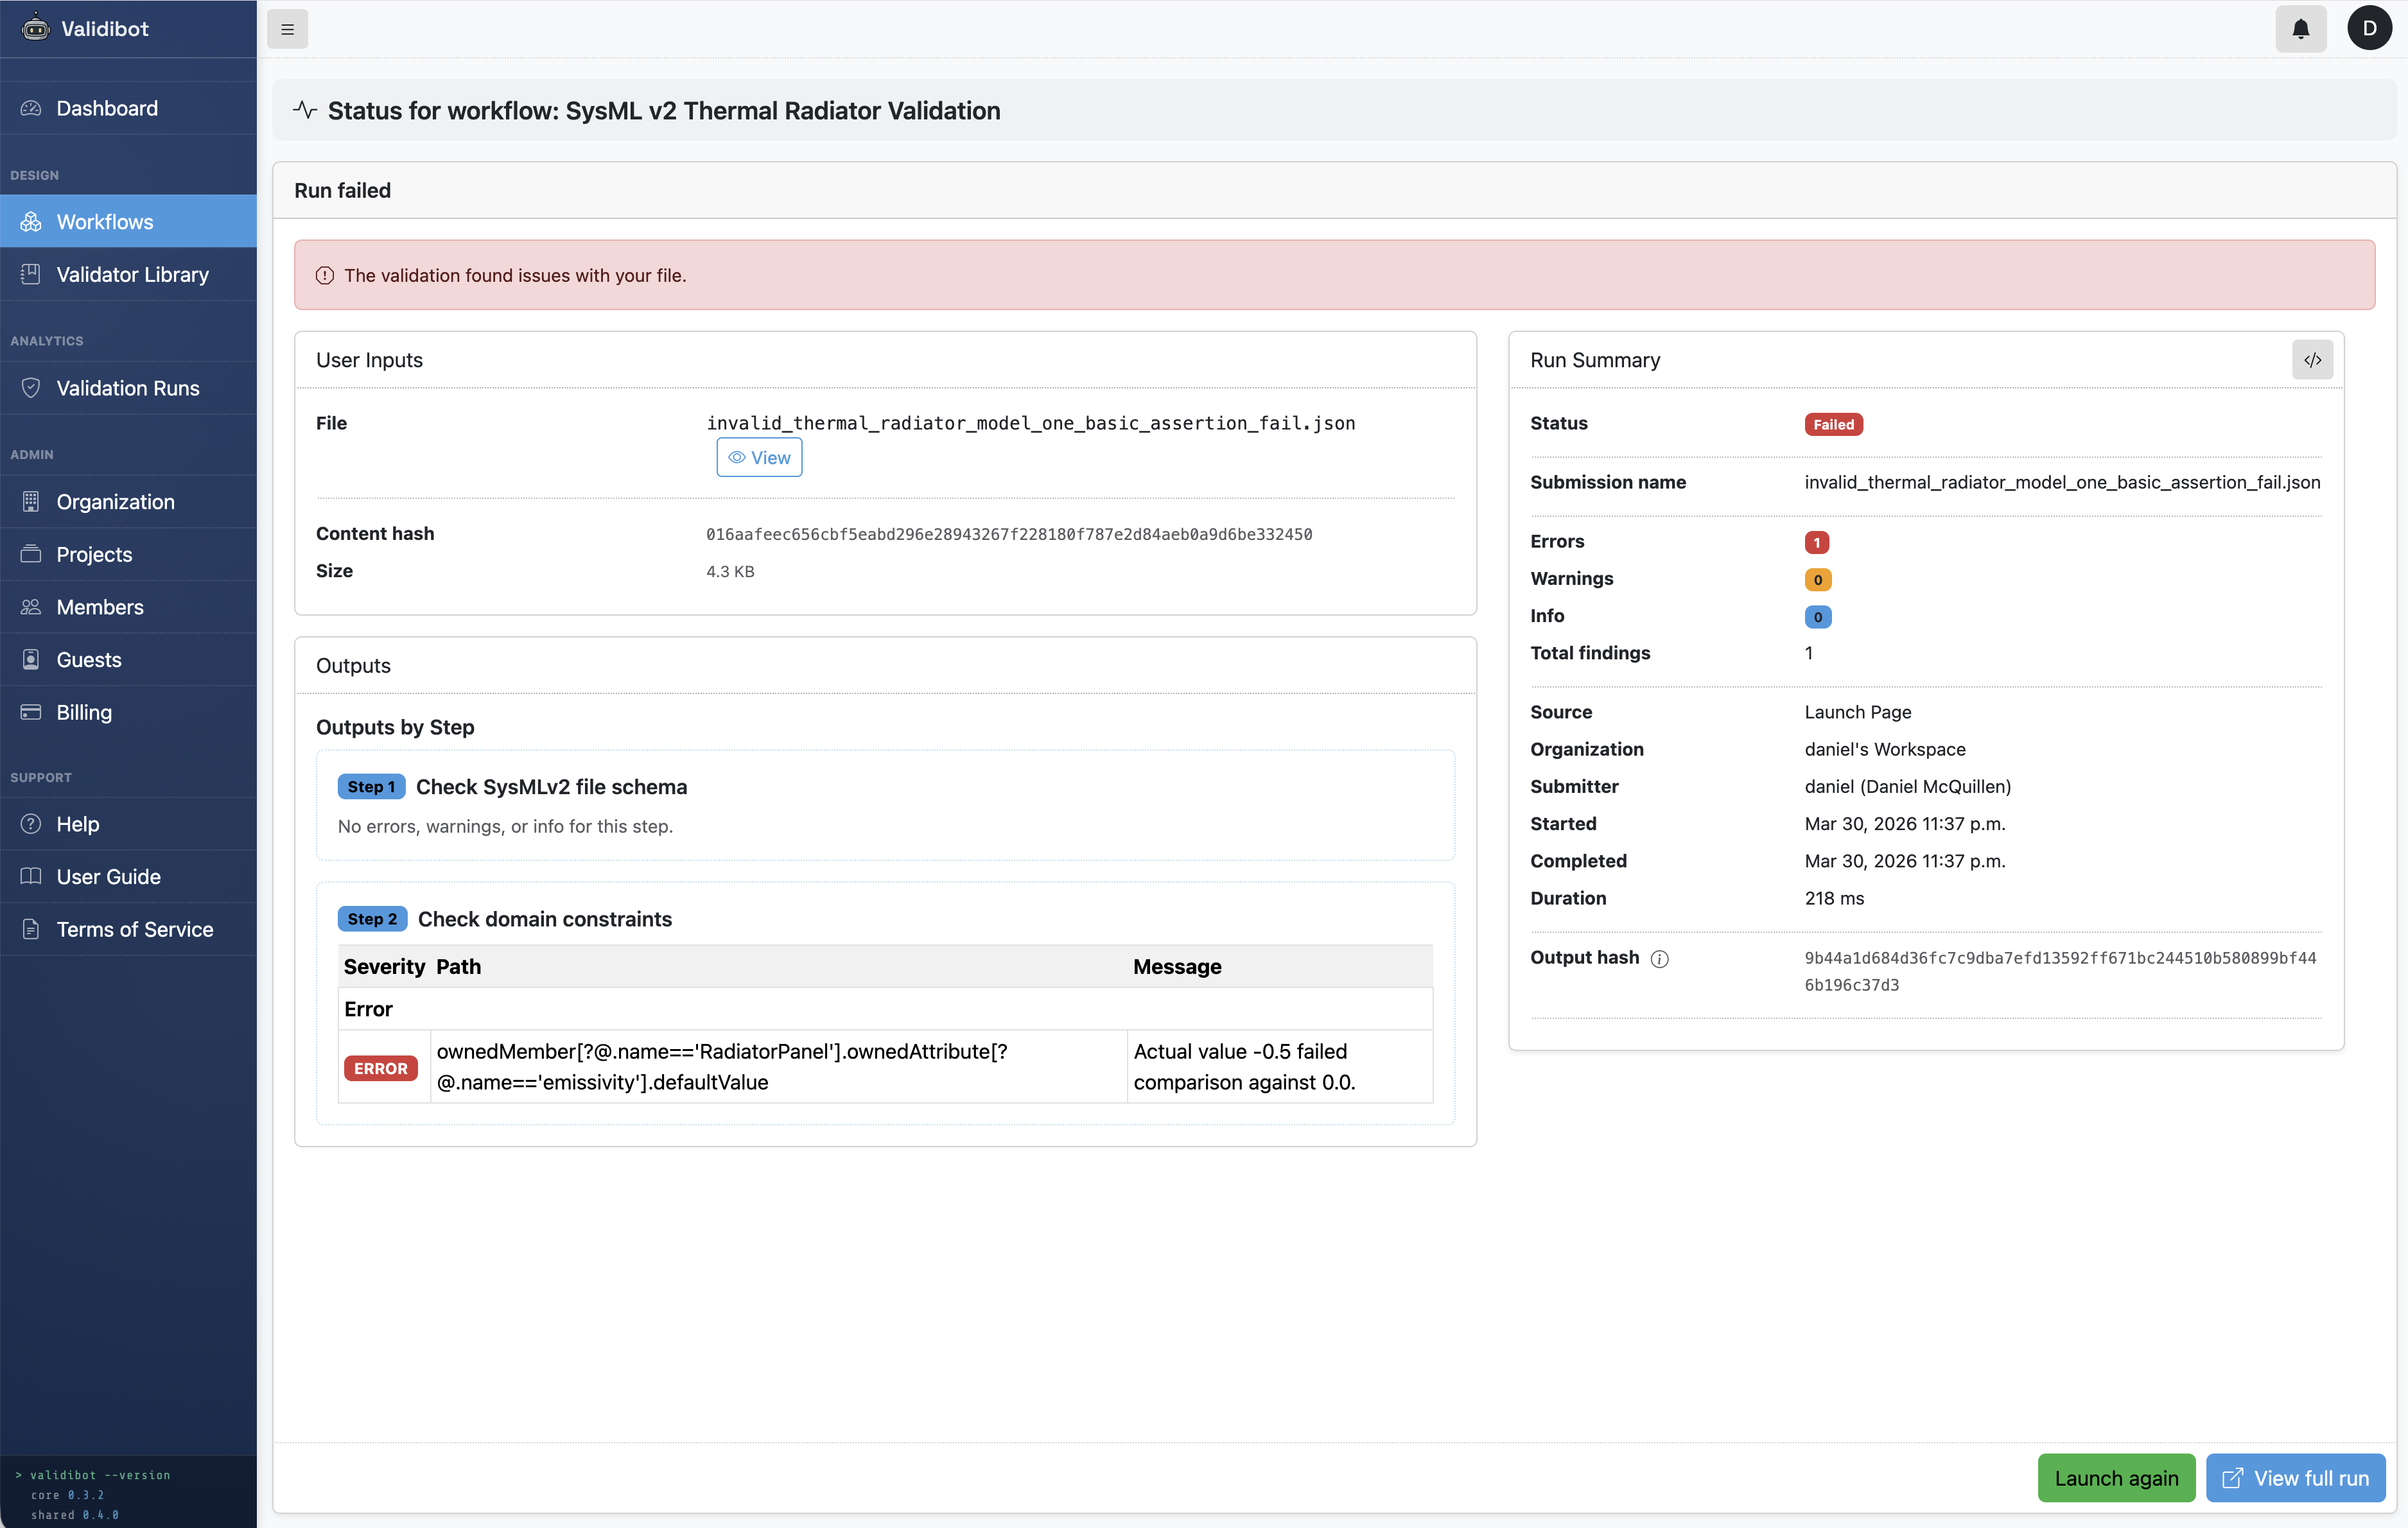Click the Billing card icon in sidebar

(30, 712)
